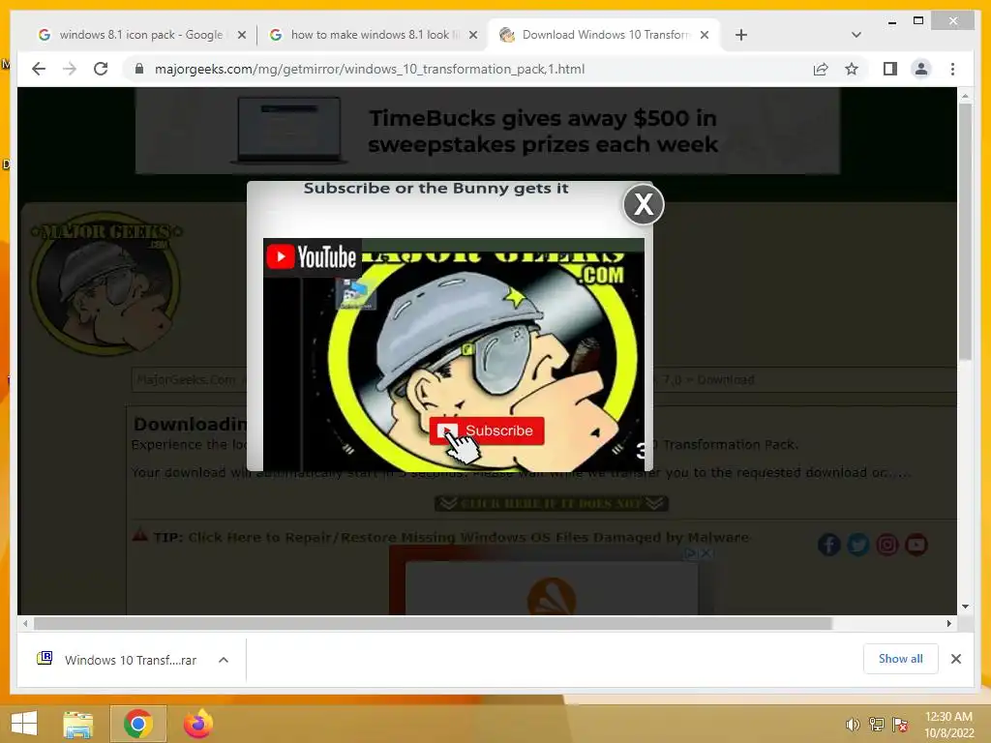Click the padlock site info icon

139,69
